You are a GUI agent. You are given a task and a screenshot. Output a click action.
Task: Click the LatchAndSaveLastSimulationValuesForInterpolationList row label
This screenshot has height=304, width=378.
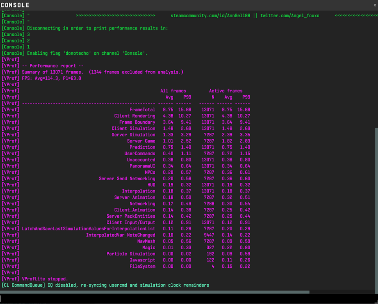point(89,229)
